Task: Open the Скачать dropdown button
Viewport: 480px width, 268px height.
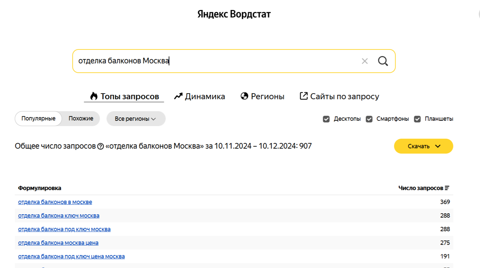Action: pos(423,146)
